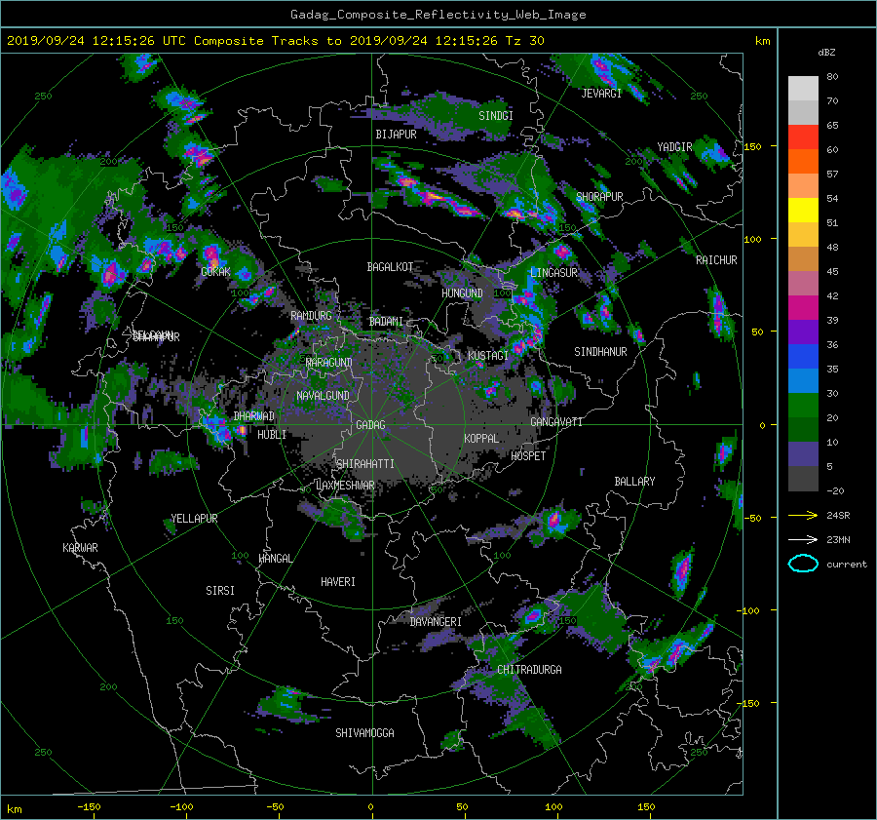Screen dimensions: 877x820
Task: Click the HOSPET city label
Action: 528,456
